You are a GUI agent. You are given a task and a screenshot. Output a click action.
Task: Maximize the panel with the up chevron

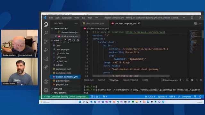click(197, 80)
